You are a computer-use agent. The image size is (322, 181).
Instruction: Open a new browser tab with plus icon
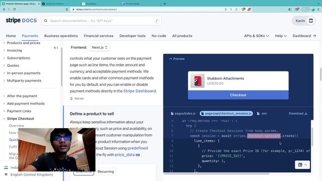(x=165, y=4)
